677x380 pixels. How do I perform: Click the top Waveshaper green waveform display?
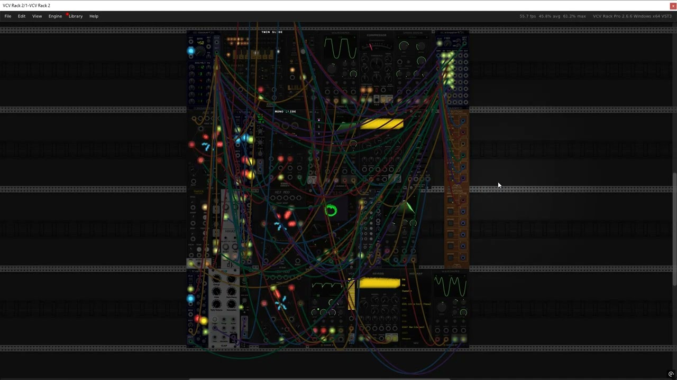[341, 49]
